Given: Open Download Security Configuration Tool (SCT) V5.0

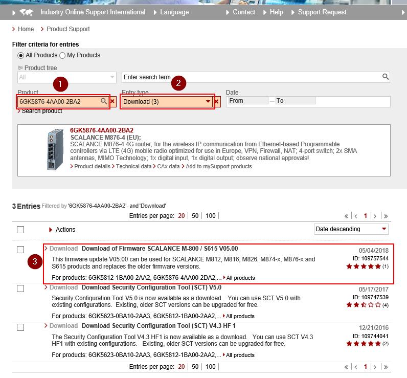Looking at the screenshot, I should coord(151,287).
